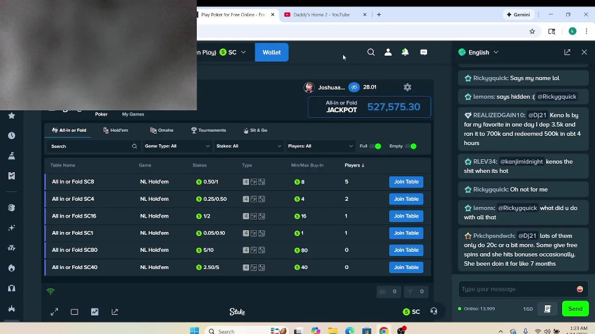Join table All in or Fold SC16

pyautogui.click(x=406, y=216)
